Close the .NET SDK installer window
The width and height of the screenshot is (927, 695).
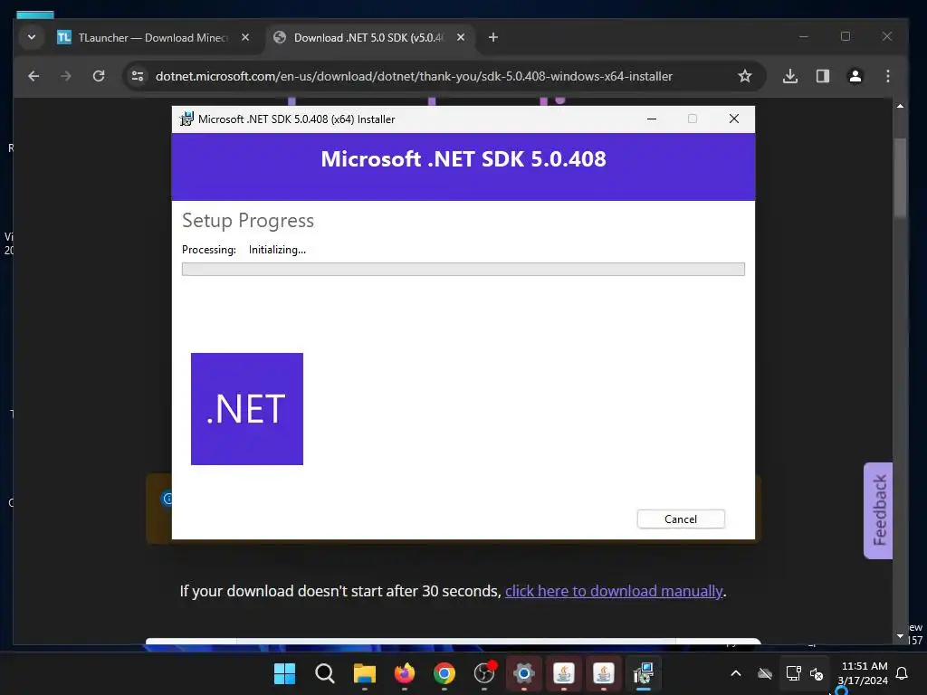click(x=733, y=119)
